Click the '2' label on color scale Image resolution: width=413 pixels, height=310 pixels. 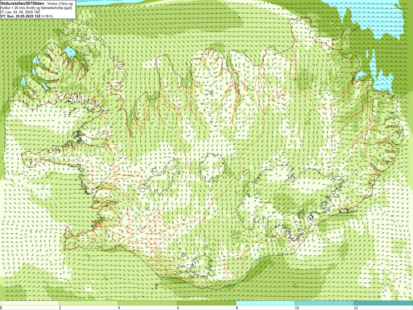click(60, 308)
